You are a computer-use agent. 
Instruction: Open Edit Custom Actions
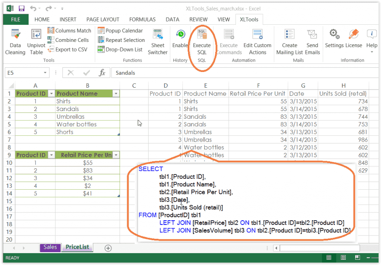point(257,42)
